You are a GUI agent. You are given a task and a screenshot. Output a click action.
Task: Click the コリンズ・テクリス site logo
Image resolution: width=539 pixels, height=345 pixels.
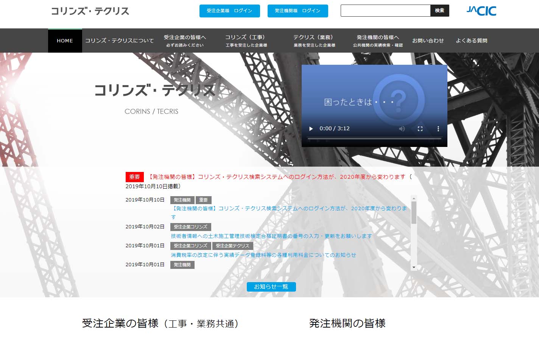(x=90, y=11)
